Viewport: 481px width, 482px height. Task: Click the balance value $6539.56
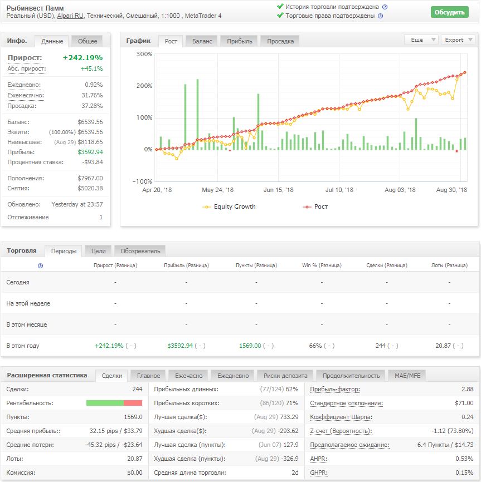click(90, 122)
